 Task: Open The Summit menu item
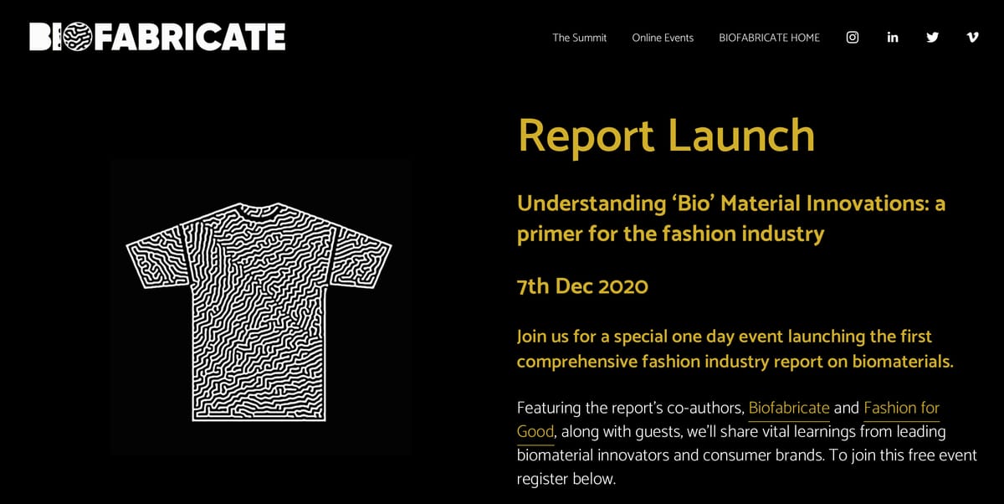[x=579, y=38]
